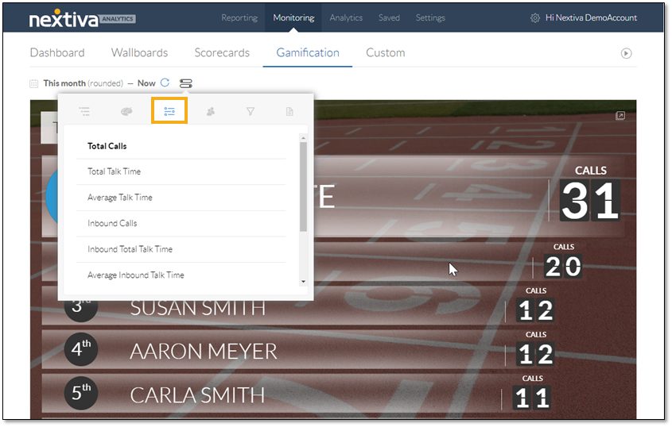Choose the Total Talk Time metric
672x427 pixels.
click(181, 172)
